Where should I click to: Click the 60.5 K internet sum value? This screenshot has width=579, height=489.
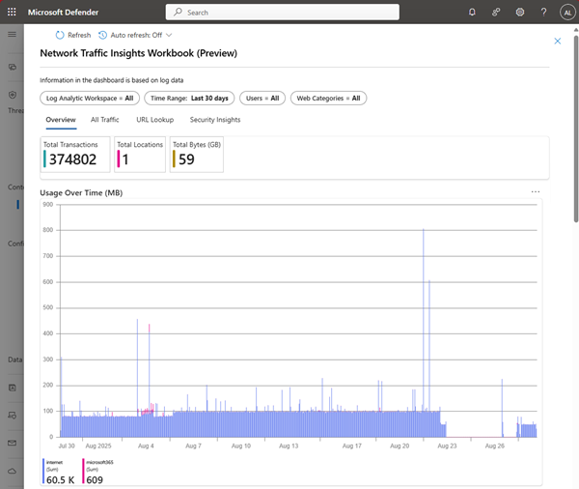(61, 480)
